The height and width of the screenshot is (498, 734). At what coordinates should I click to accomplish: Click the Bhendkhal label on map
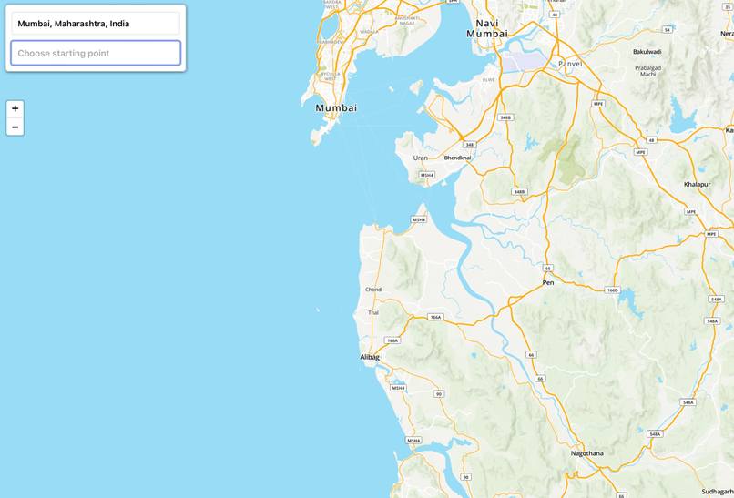click(457, 158)
